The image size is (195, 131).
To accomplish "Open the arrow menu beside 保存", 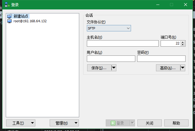I will click(114, 68).
